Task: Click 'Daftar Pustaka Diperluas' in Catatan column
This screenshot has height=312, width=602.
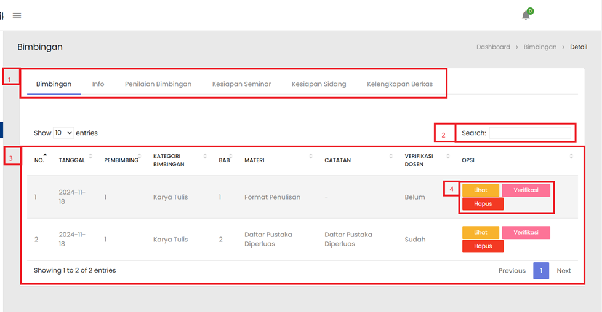Action: click(348, 239)
